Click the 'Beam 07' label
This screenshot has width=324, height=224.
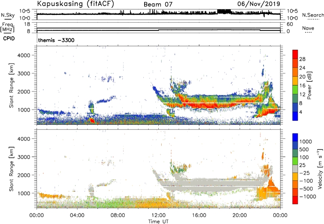click(158, 4)
